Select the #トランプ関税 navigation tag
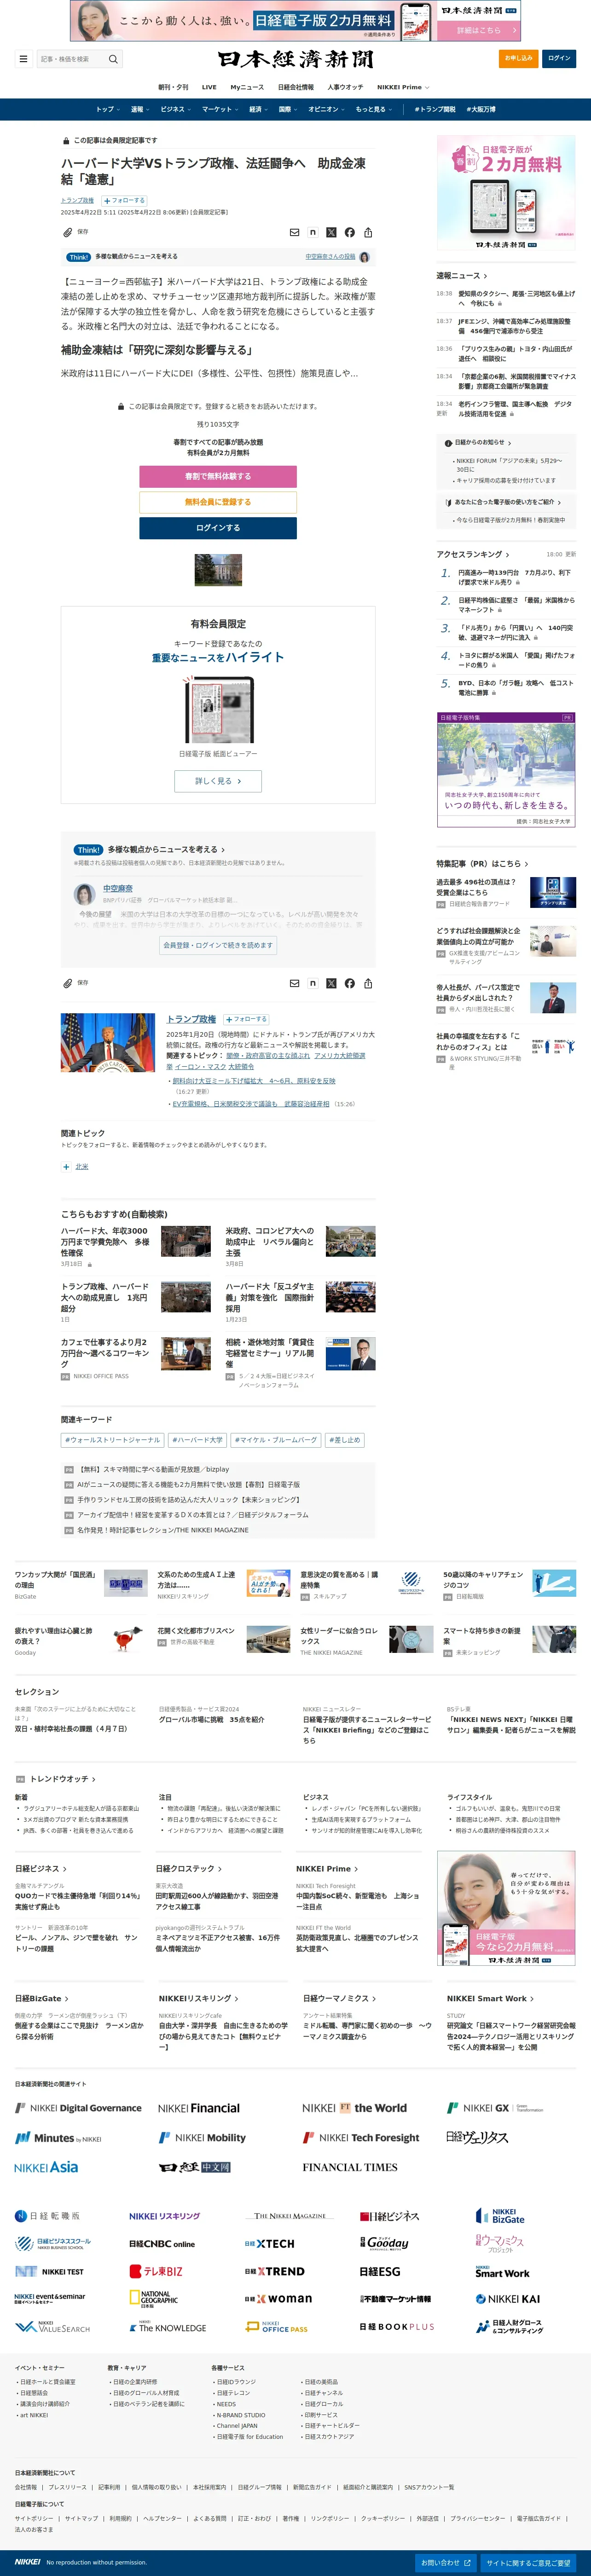The width and height of the screenshot is (591, 2576). pyautogui.click(x=435, y=109)
